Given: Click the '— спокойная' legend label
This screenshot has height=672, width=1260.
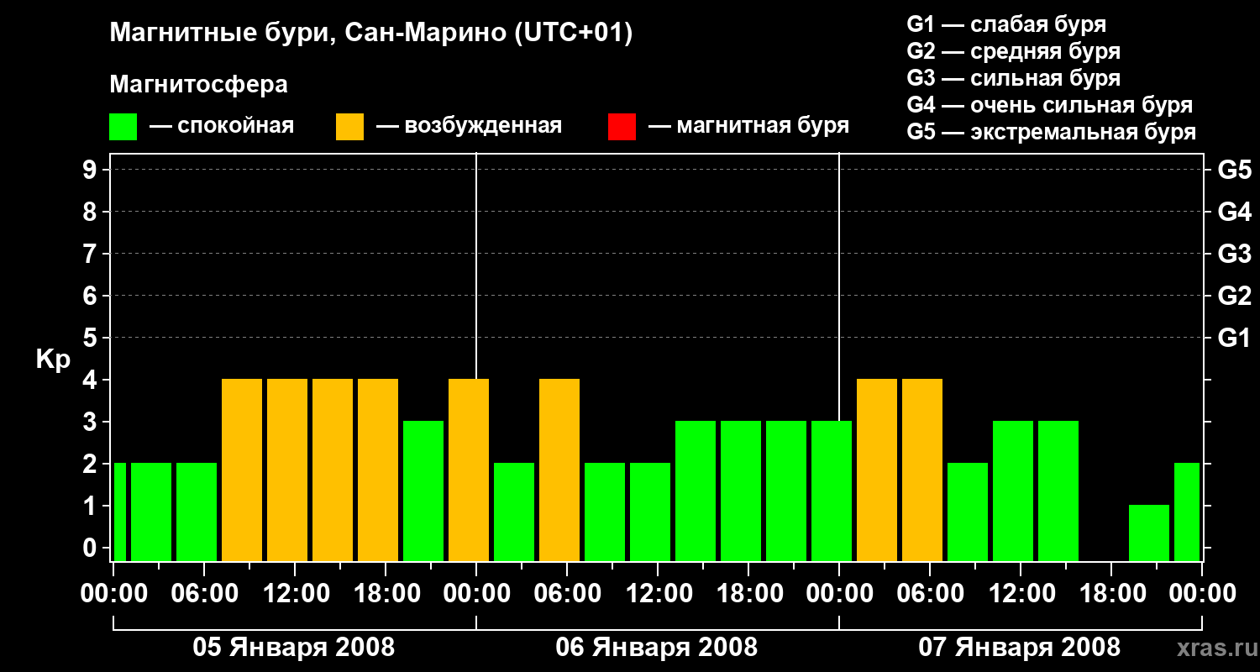Looking at the screenshot, I should click(x=222, y=126).
